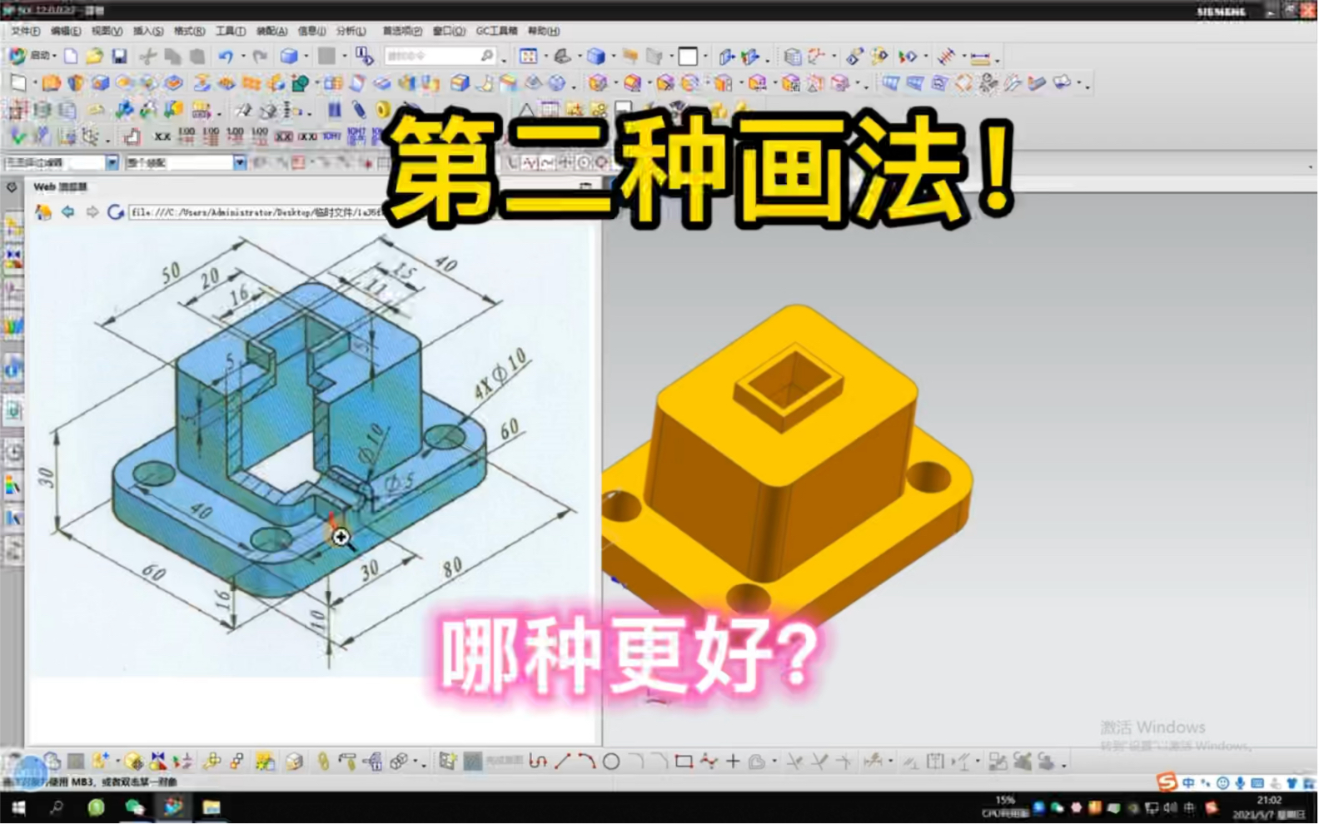Open dropdown next to white background box
This screenshot has width=1319, height=824.
(704, 57)
